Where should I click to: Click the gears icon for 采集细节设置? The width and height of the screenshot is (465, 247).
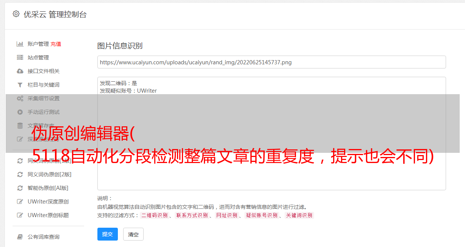coord(20,98)
